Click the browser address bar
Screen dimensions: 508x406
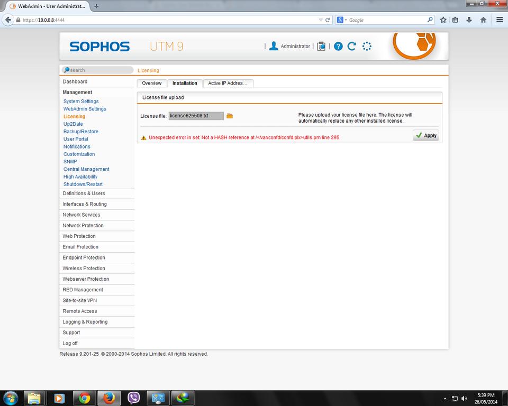(168, 20)
